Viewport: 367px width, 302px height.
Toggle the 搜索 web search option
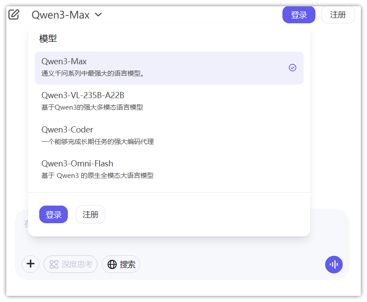(121, 264)
